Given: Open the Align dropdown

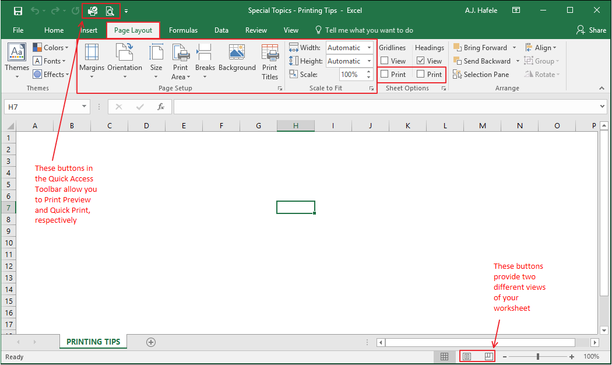Looking at the screenshot, I should 540,48.
